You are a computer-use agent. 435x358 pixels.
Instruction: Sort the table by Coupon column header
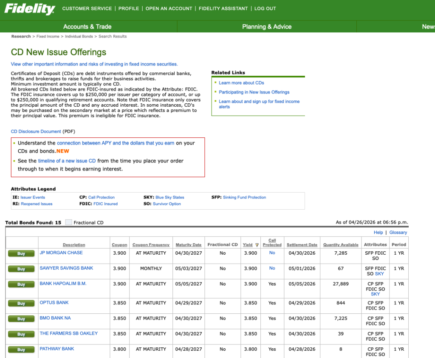pos(119,245)
